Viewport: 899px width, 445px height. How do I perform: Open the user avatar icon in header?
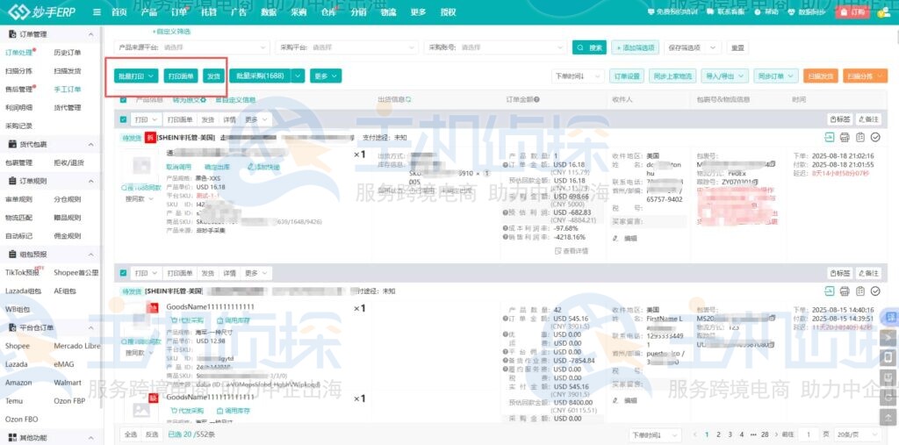[883, 12]
